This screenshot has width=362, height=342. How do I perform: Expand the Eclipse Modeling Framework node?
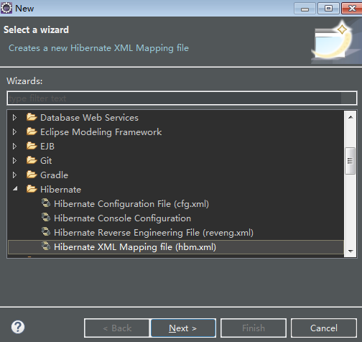tap(14, 132)
